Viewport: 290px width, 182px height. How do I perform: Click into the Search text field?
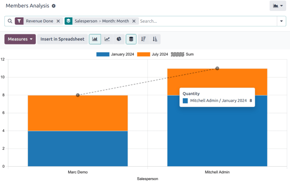point(206,21)
